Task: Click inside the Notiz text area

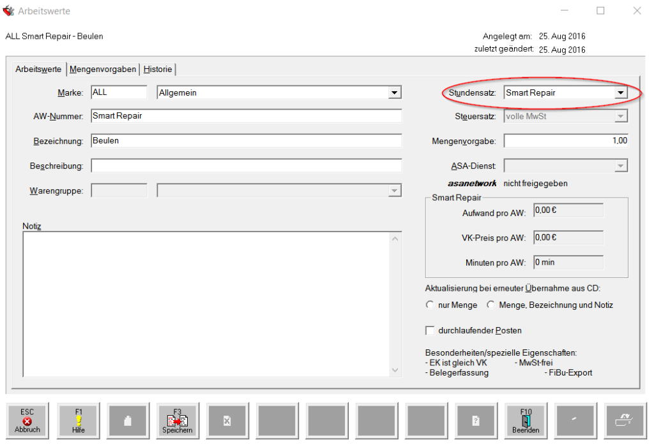Action: tap(206, 304)
